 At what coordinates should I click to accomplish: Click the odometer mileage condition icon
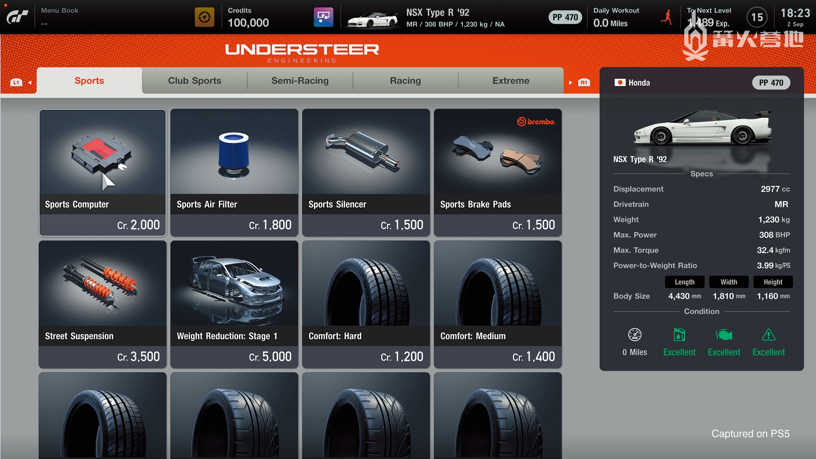[x=635, y=335]
